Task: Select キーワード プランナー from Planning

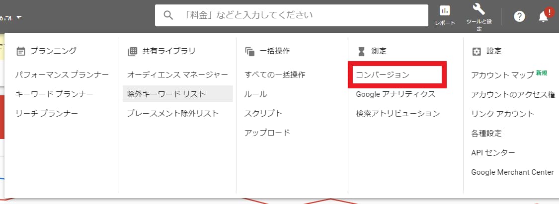Action: coord(54,94)
